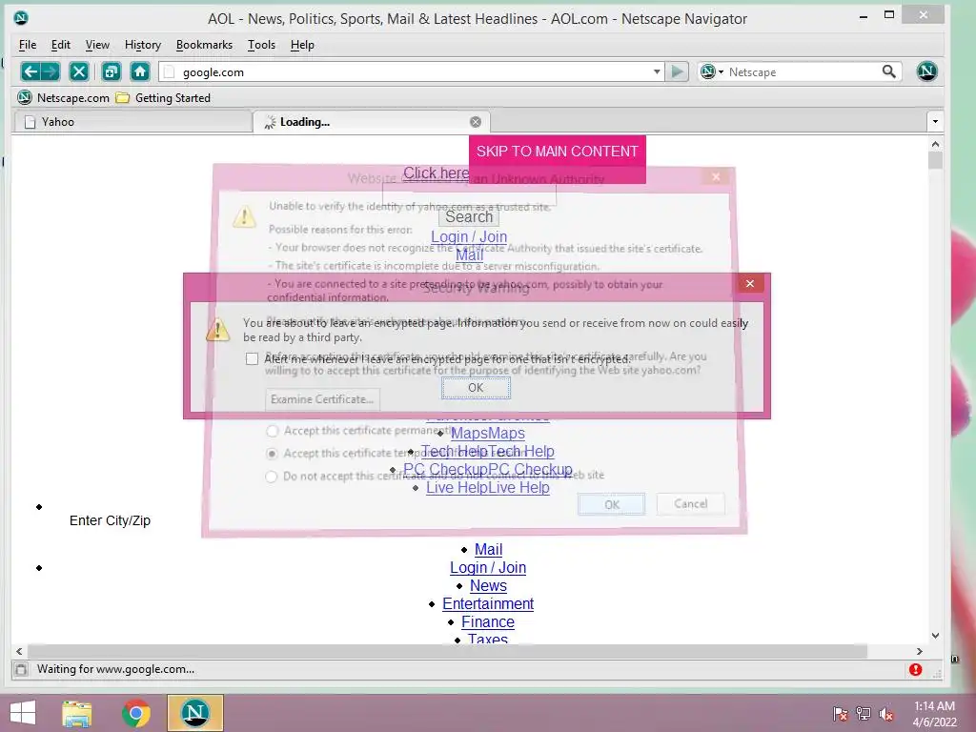
Task: Go back with the left arrow button
Action: [x=30, y=71]
